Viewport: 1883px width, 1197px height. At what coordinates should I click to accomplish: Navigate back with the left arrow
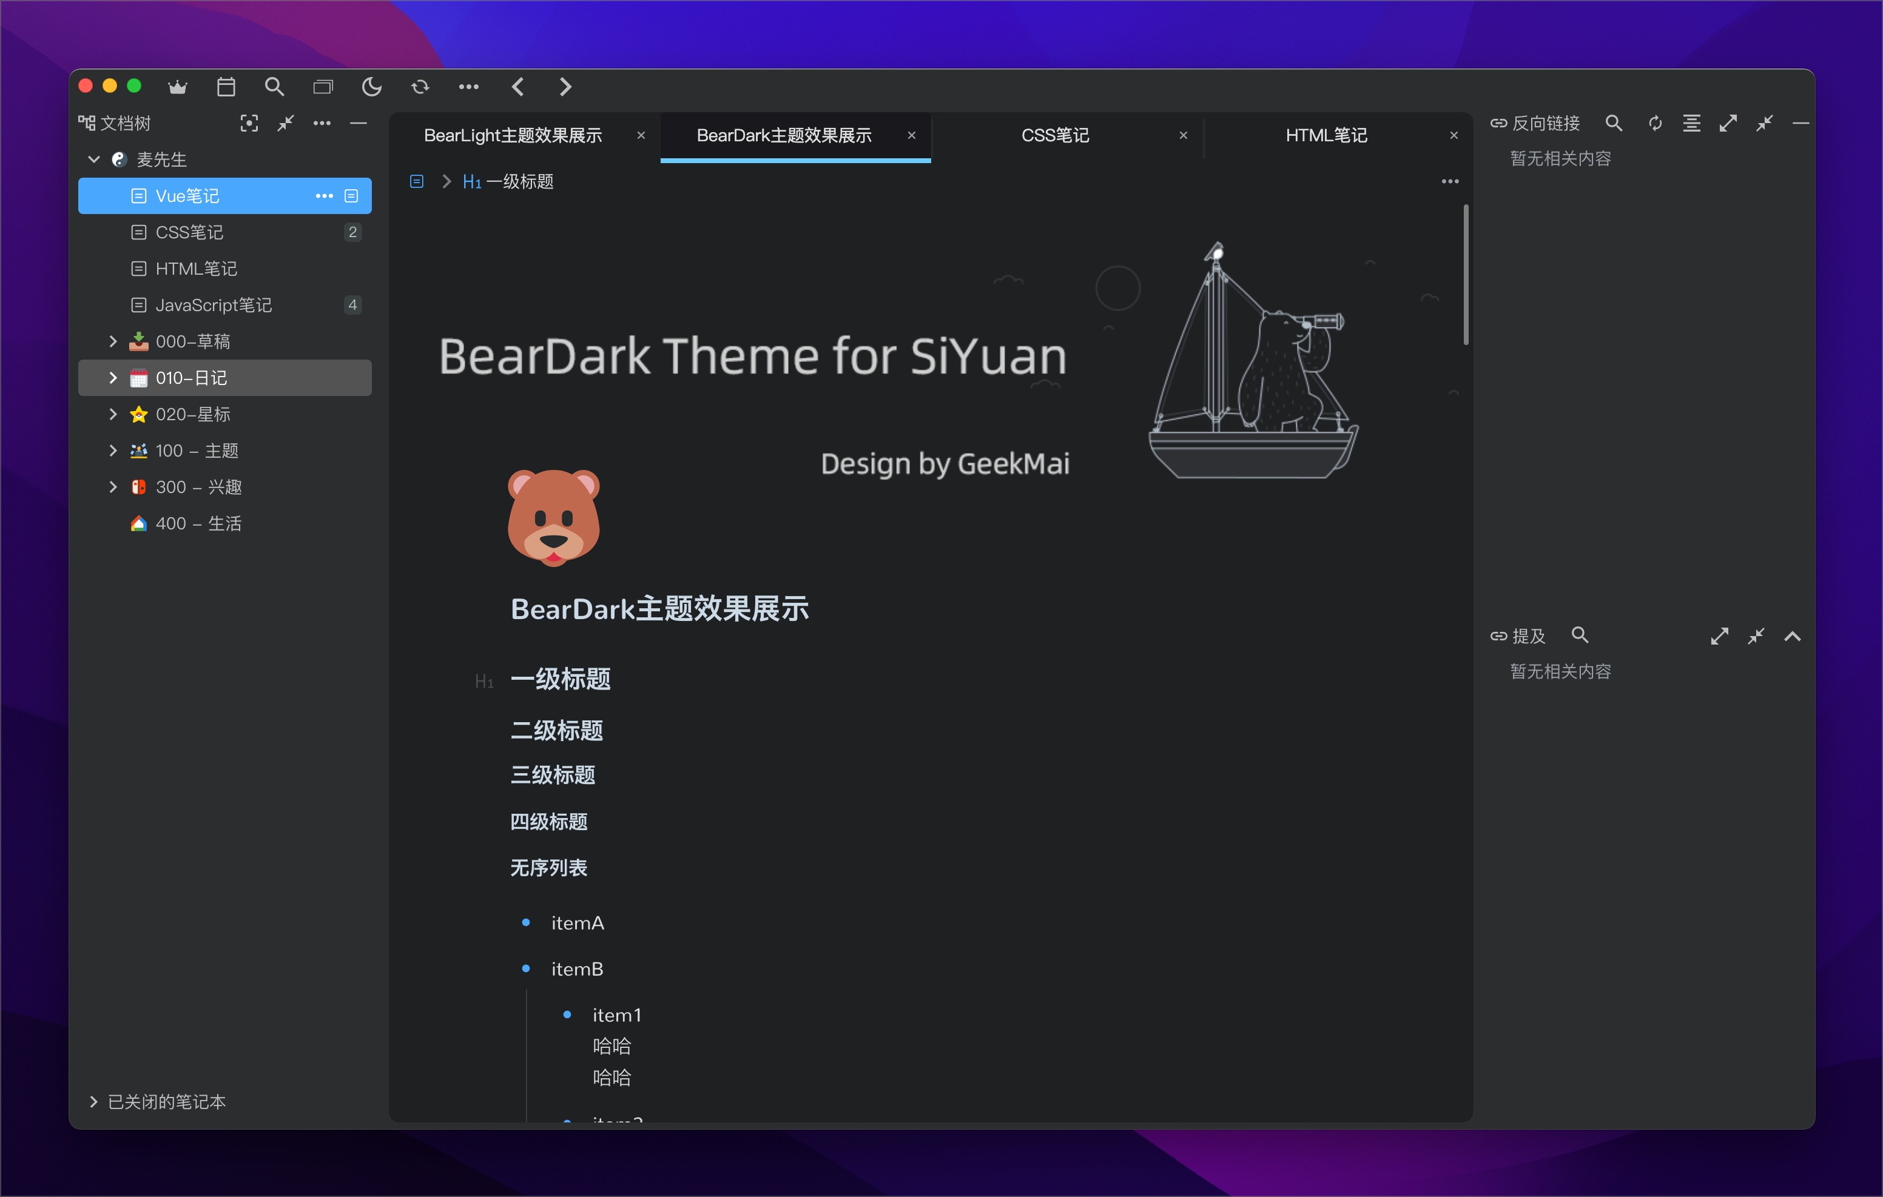click(517, 87)
